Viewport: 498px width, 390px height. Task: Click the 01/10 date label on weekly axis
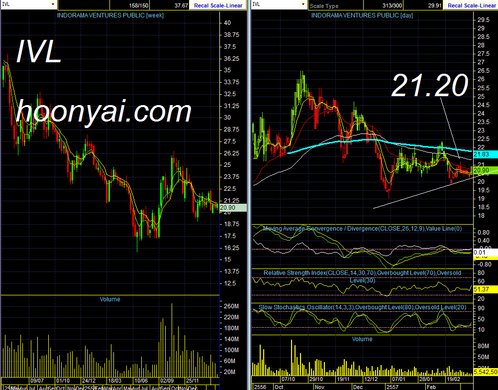[63, 381]
